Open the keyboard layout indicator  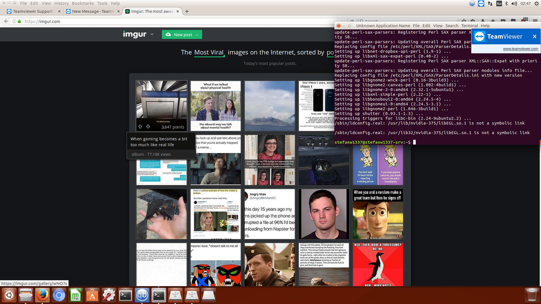tap(499, 3)
